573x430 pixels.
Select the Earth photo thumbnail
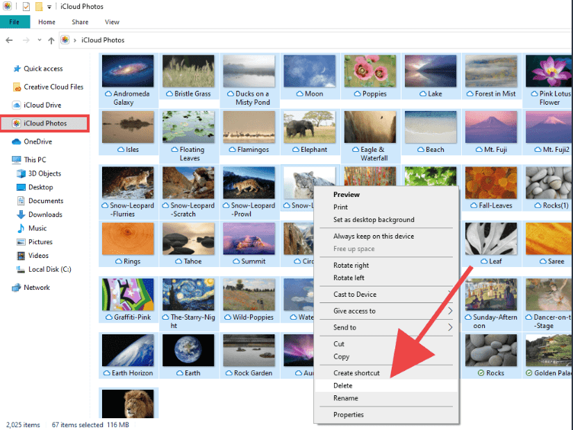(x=188, y=350)
